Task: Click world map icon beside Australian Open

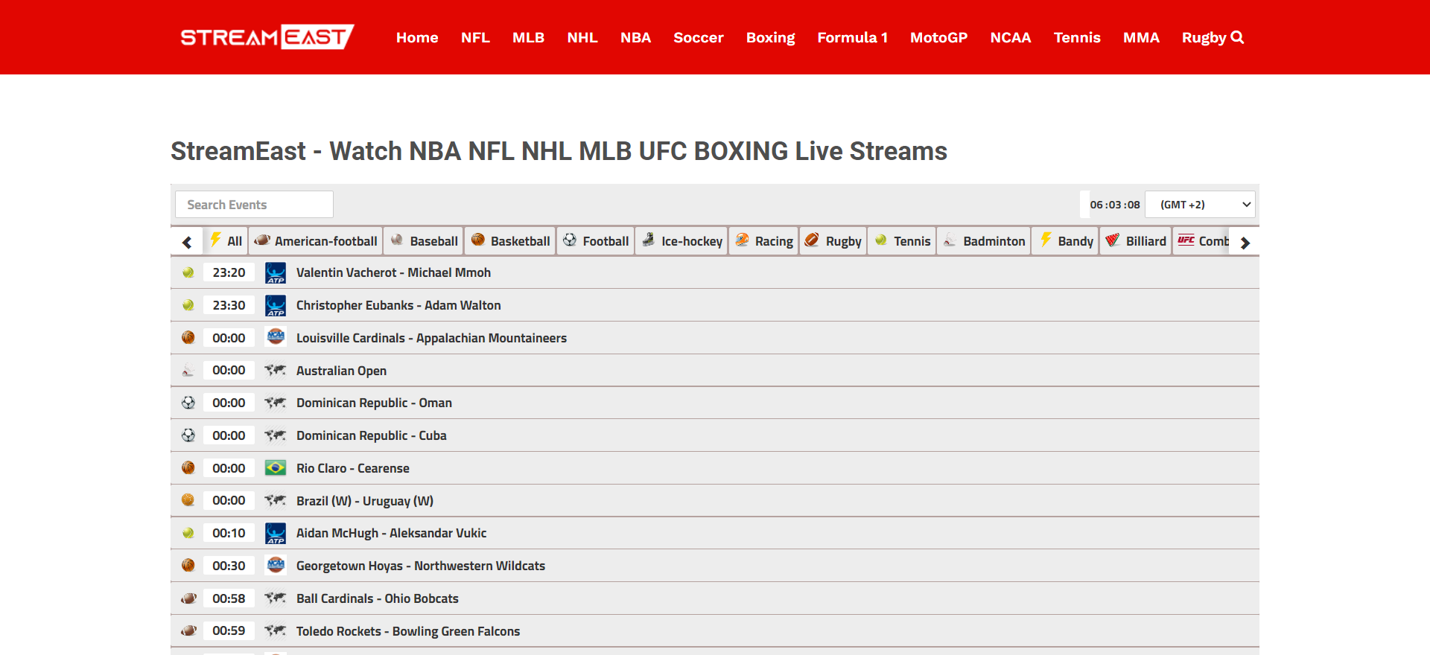Action: coord(276,370)
